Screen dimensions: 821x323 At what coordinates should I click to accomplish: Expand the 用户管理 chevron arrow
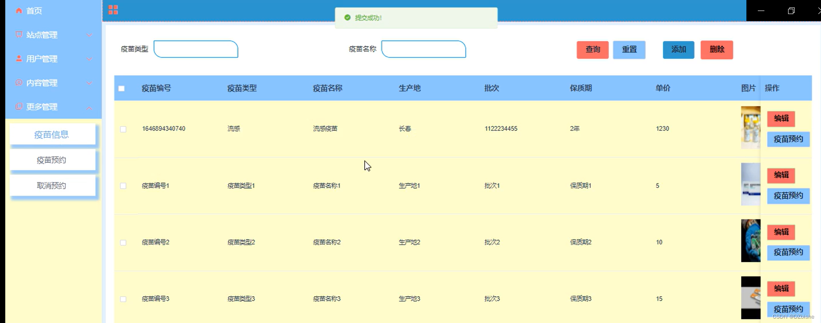[x=90, y=59]
